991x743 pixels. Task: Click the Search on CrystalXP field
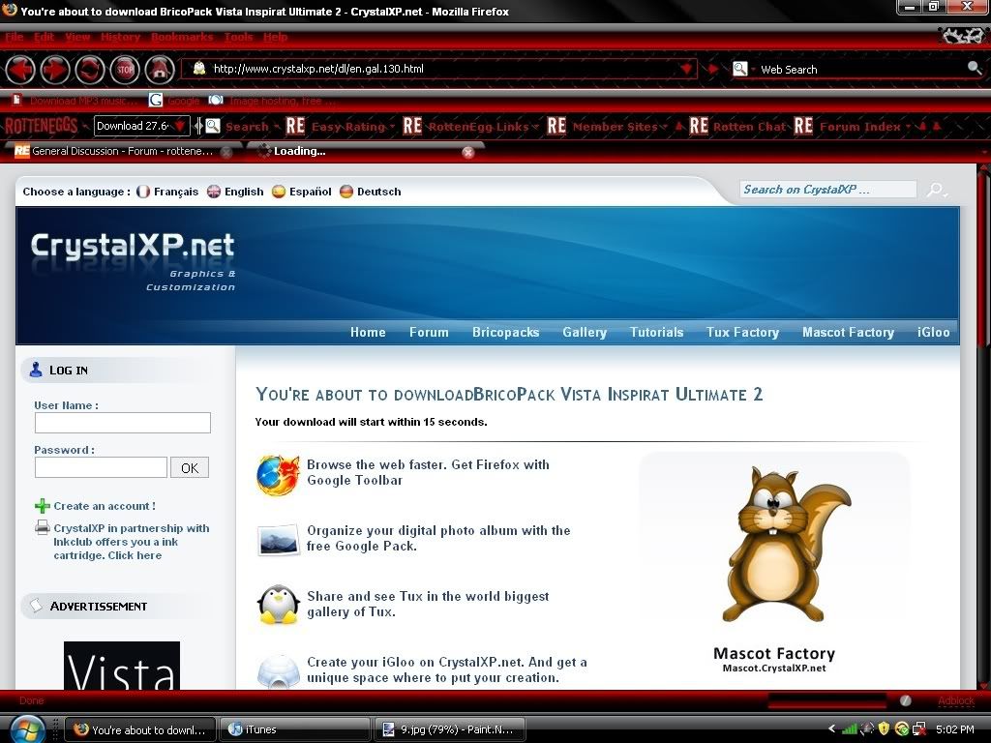point(828,189)
